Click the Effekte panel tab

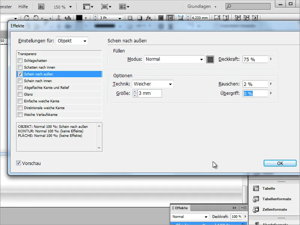tap(180, 208)
